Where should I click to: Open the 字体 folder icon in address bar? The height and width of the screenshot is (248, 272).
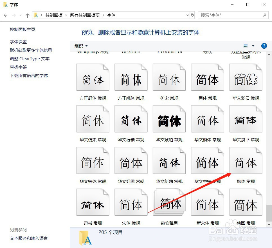tap(36, 15)
